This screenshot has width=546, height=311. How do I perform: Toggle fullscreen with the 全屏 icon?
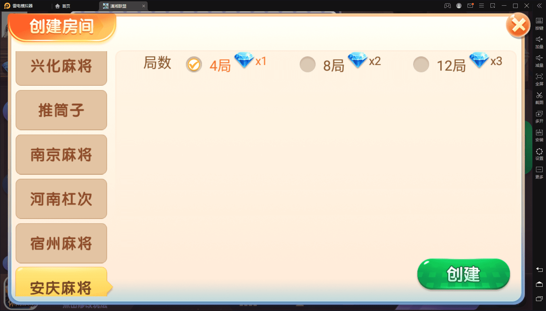[x=539, y=79]
